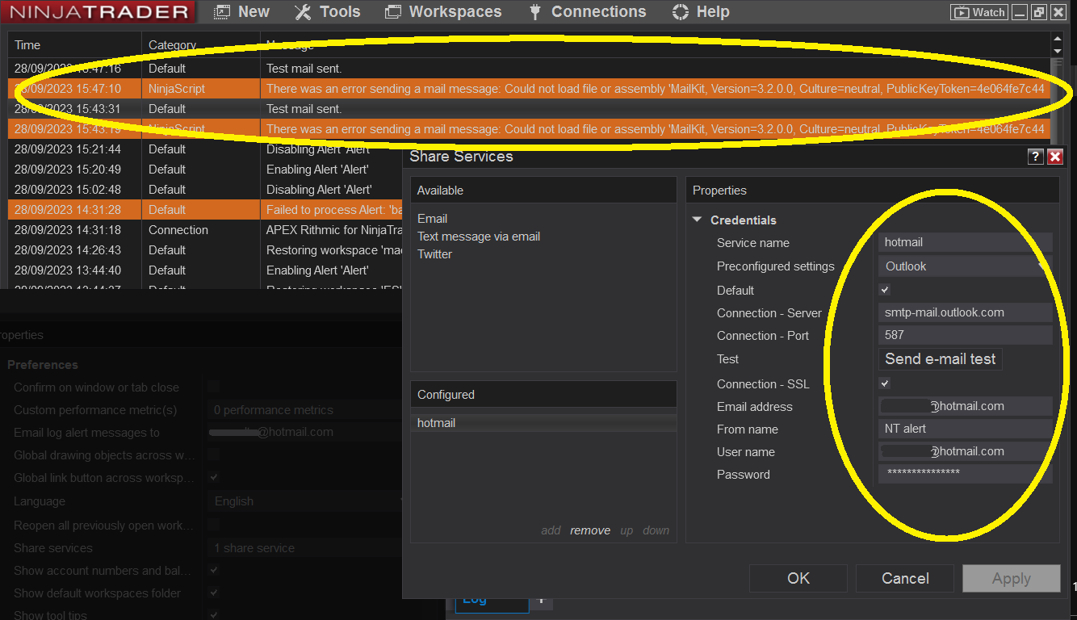Click the Apply button
This screenshot has width=1077, height=620.
[x=1012, y=578]
